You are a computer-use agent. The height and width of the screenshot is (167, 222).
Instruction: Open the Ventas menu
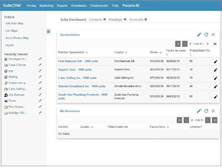click(x=32, y=6)
